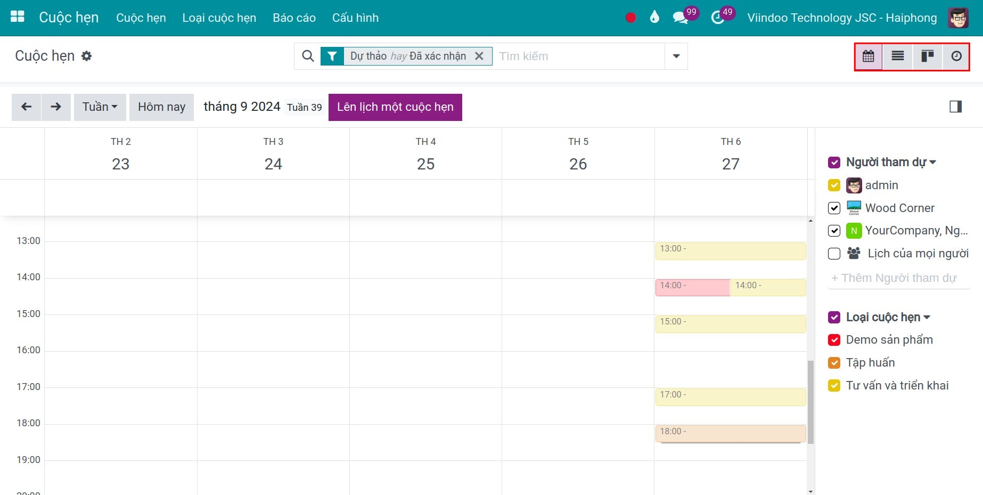Enable Lịch của mọi người checkbox

[834, 254]
